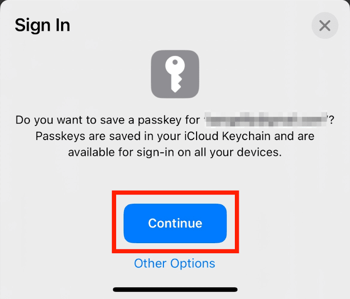Click the Sign In heading
The image size is (350, 299).
42,25
